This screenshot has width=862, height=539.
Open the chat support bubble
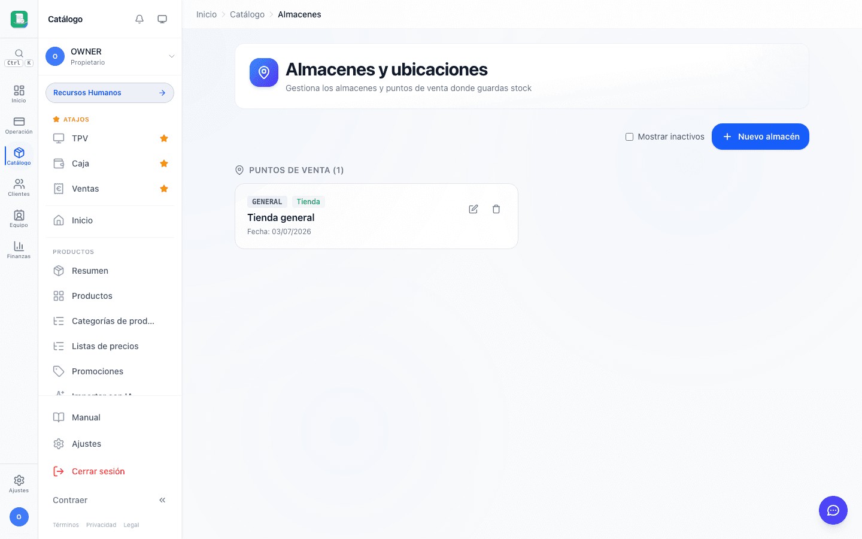pyautogui.click(x=833, y=510)
